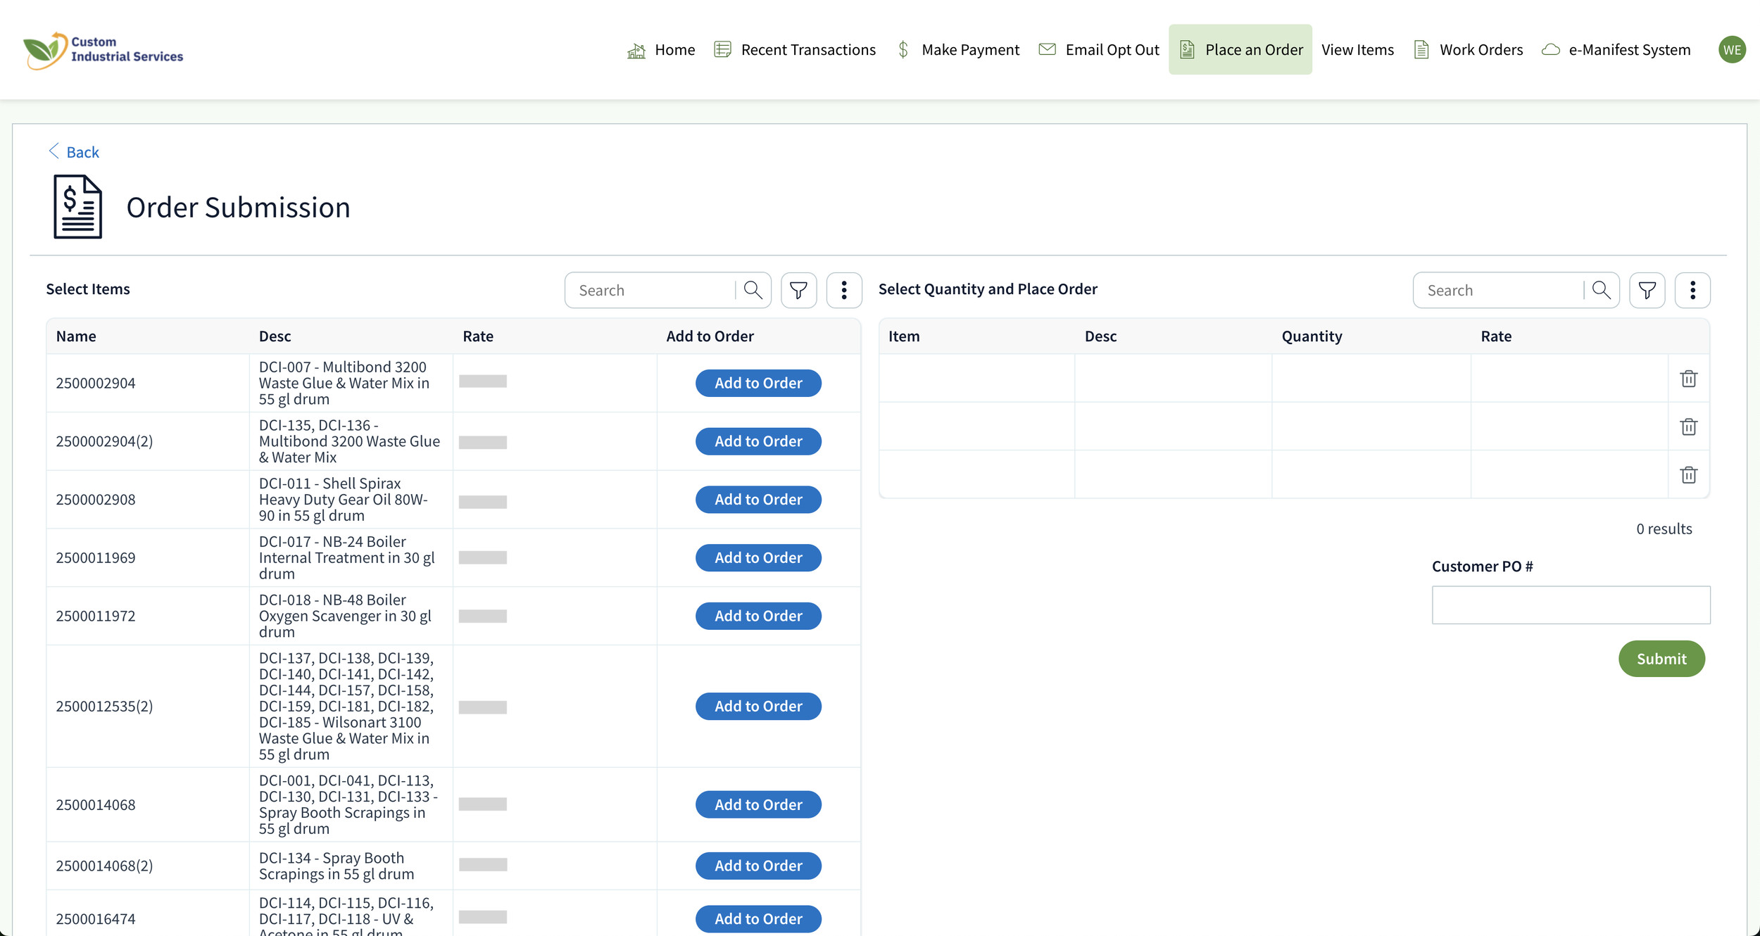Focus the Customer PO # input field

point(1571,605)
